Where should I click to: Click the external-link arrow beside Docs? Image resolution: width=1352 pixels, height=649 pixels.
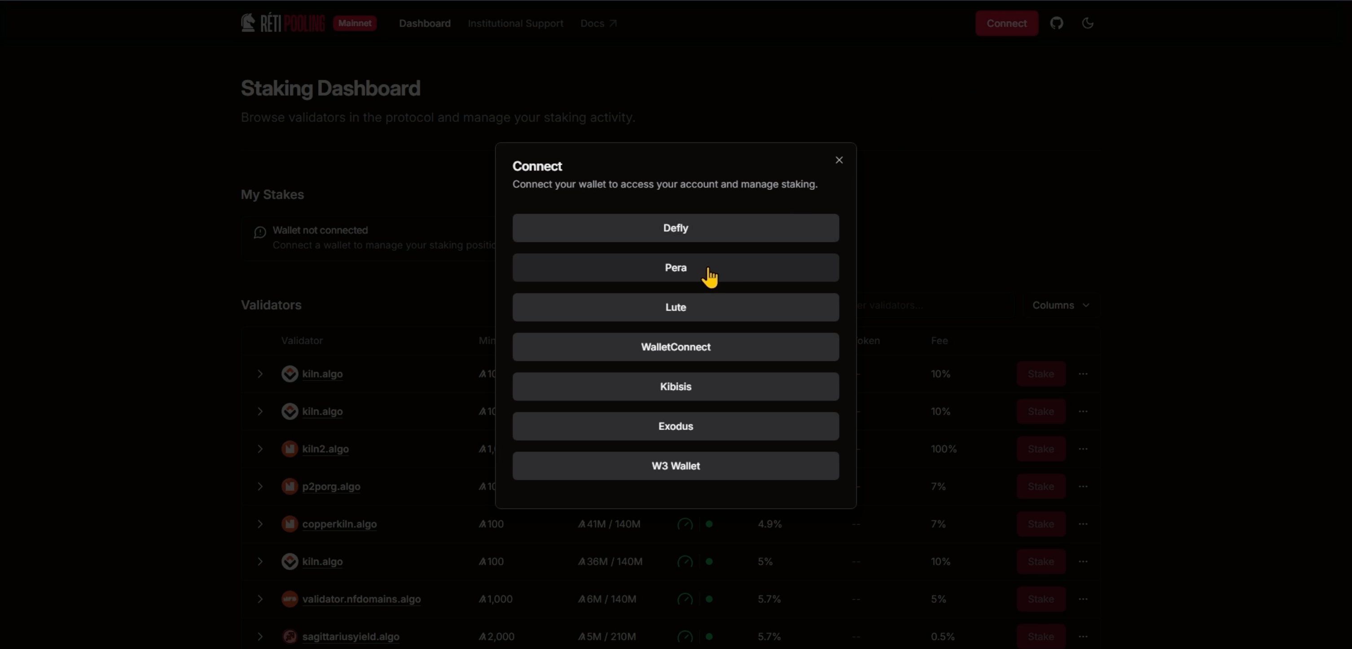pyautogui.click(x=613, y=23)
